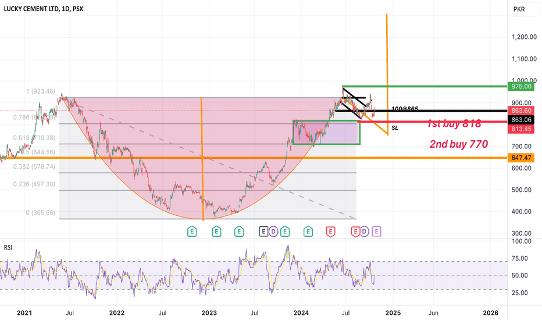Screen dimensions: 542x320
Task: Click the 2023 label on time axis
Action: (x=209, y=313)
